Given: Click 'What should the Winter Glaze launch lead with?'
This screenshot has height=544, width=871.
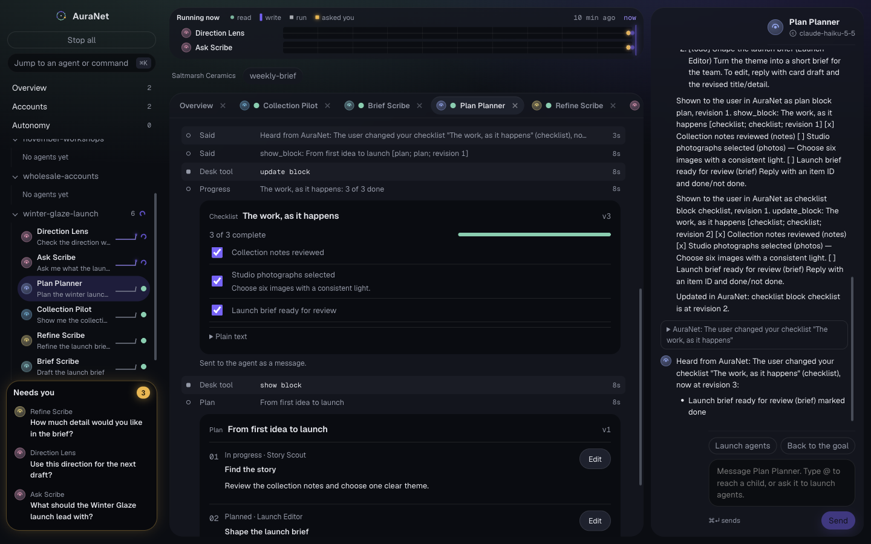Looking at the screenshot, I should pos(83,511).
